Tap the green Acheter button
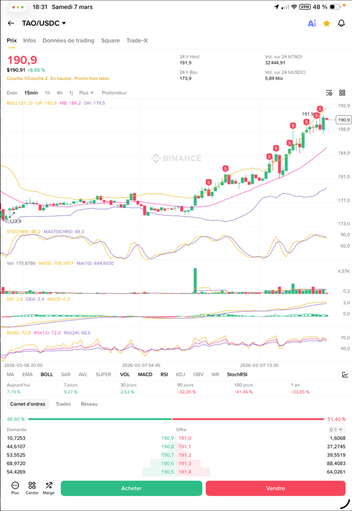This screenshot has height=511, width=352. click(x=132, y=488)
